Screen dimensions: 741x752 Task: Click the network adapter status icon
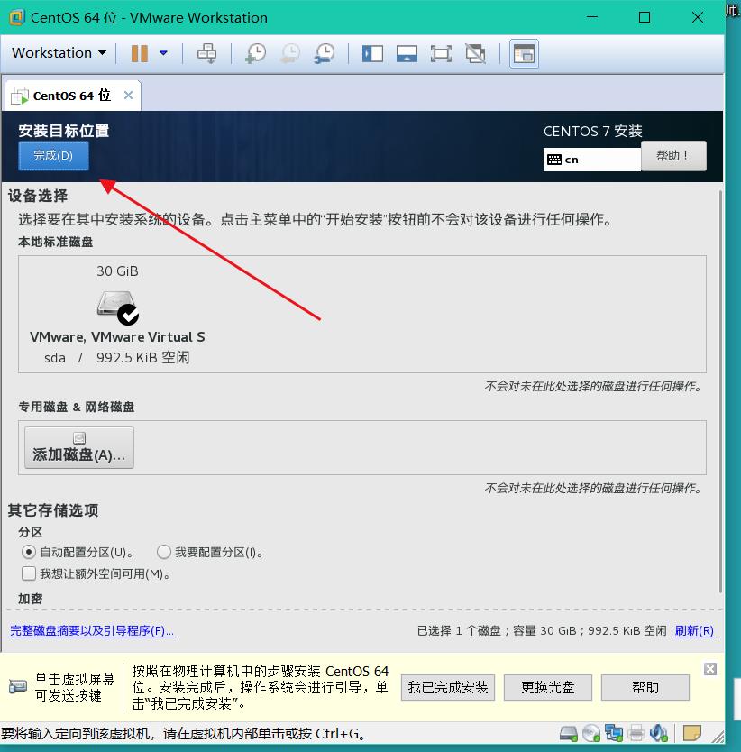pyautogui.click(x=613, y=733)
